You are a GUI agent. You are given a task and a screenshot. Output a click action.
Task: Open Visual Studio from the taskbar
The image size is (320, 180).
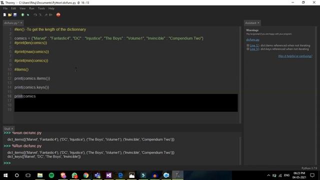coord(109,175)
